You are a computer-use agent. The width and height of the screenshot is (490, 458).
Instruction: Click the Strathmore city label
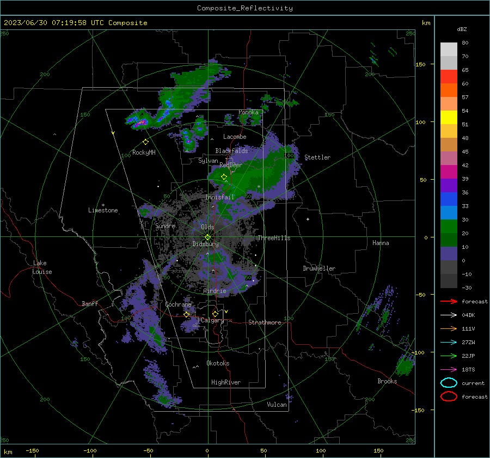pos(265,322)
